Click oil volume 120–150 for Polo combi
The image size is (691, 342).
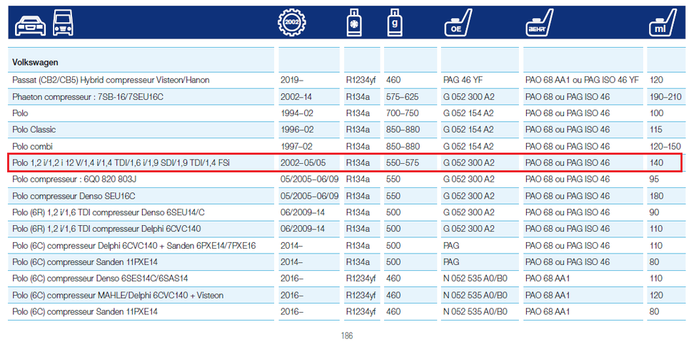(x=665, y=146)
